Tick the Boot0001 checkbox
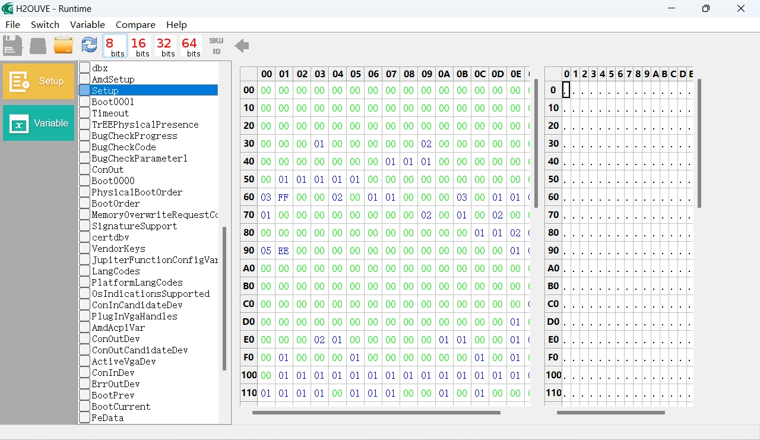 click(x=85, y=102)
